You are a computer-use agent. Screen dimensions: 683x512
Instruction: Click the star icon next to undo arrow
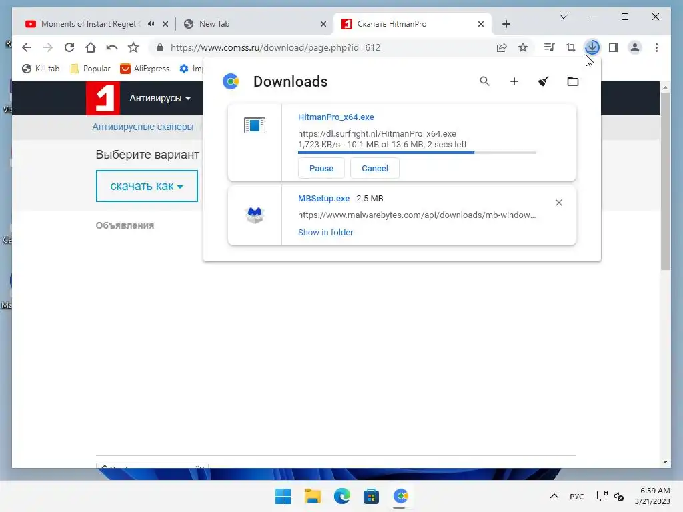(133, 47)
